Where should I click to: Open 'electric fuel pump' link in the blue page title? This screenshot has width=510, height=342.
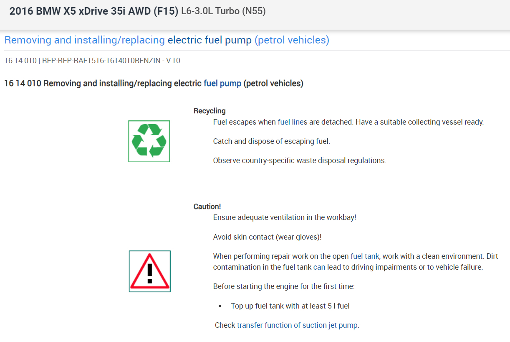tap(210, 40)
